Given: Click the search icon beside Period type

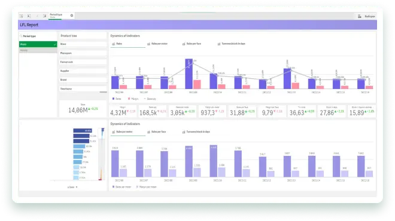Looking at the screenshot, I should tap(21, 36).
